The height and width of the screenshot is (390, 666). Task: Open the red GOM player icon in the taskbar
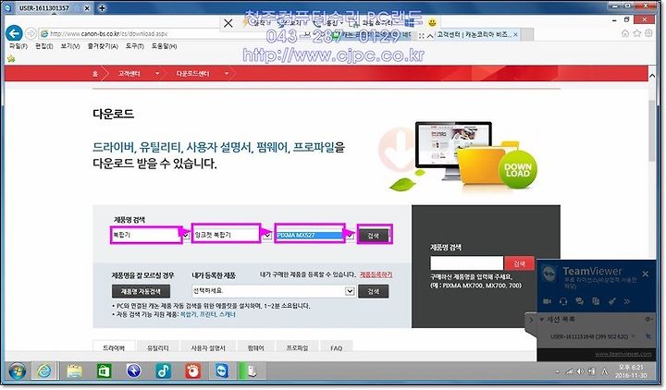[192, 372]
